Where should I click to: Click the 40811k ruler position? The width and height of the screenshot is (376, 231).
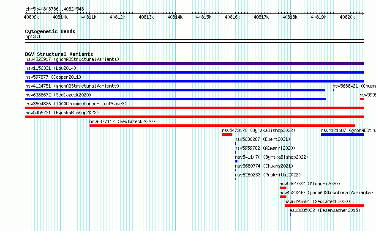tap(89, 17)
